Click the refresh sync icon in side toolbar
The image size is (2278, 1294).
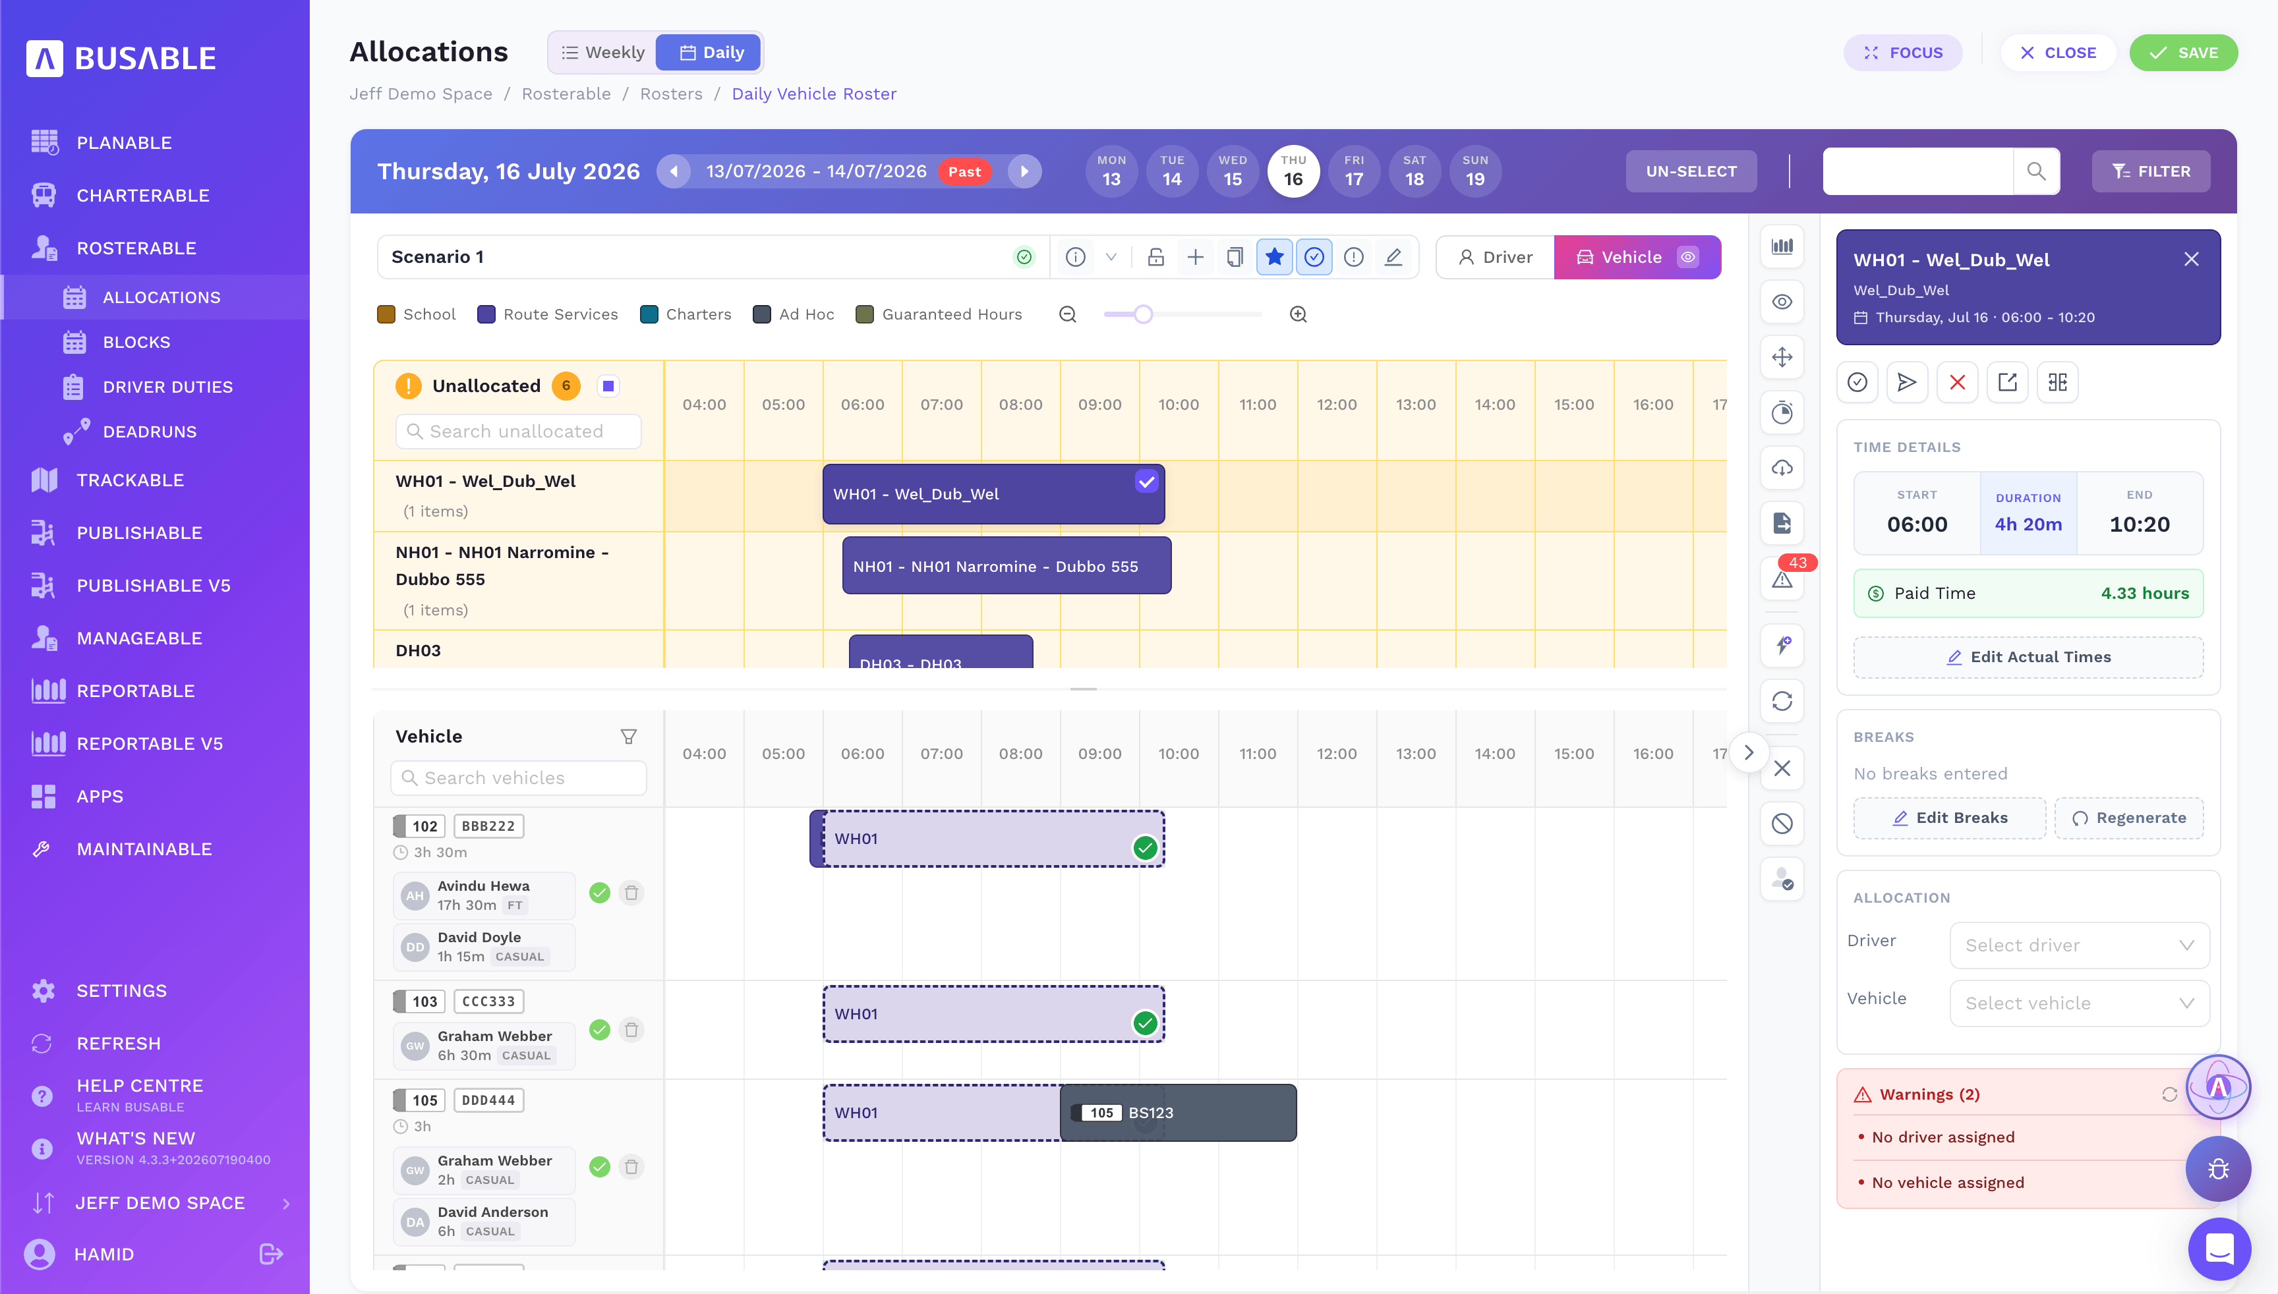1782,701
